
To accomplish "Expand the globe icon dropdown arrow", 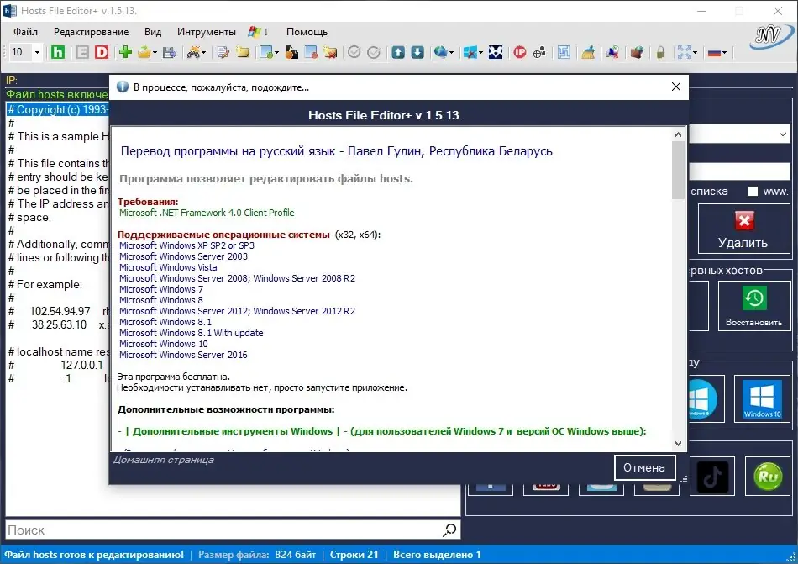I will pos(451,52).
